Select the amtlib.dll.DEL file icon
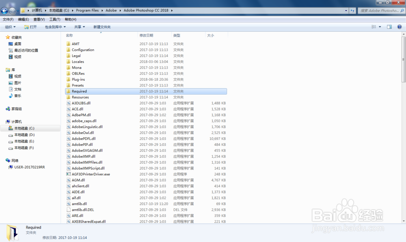The width and height of the screenshot is (406, 242). click(68, 210)
